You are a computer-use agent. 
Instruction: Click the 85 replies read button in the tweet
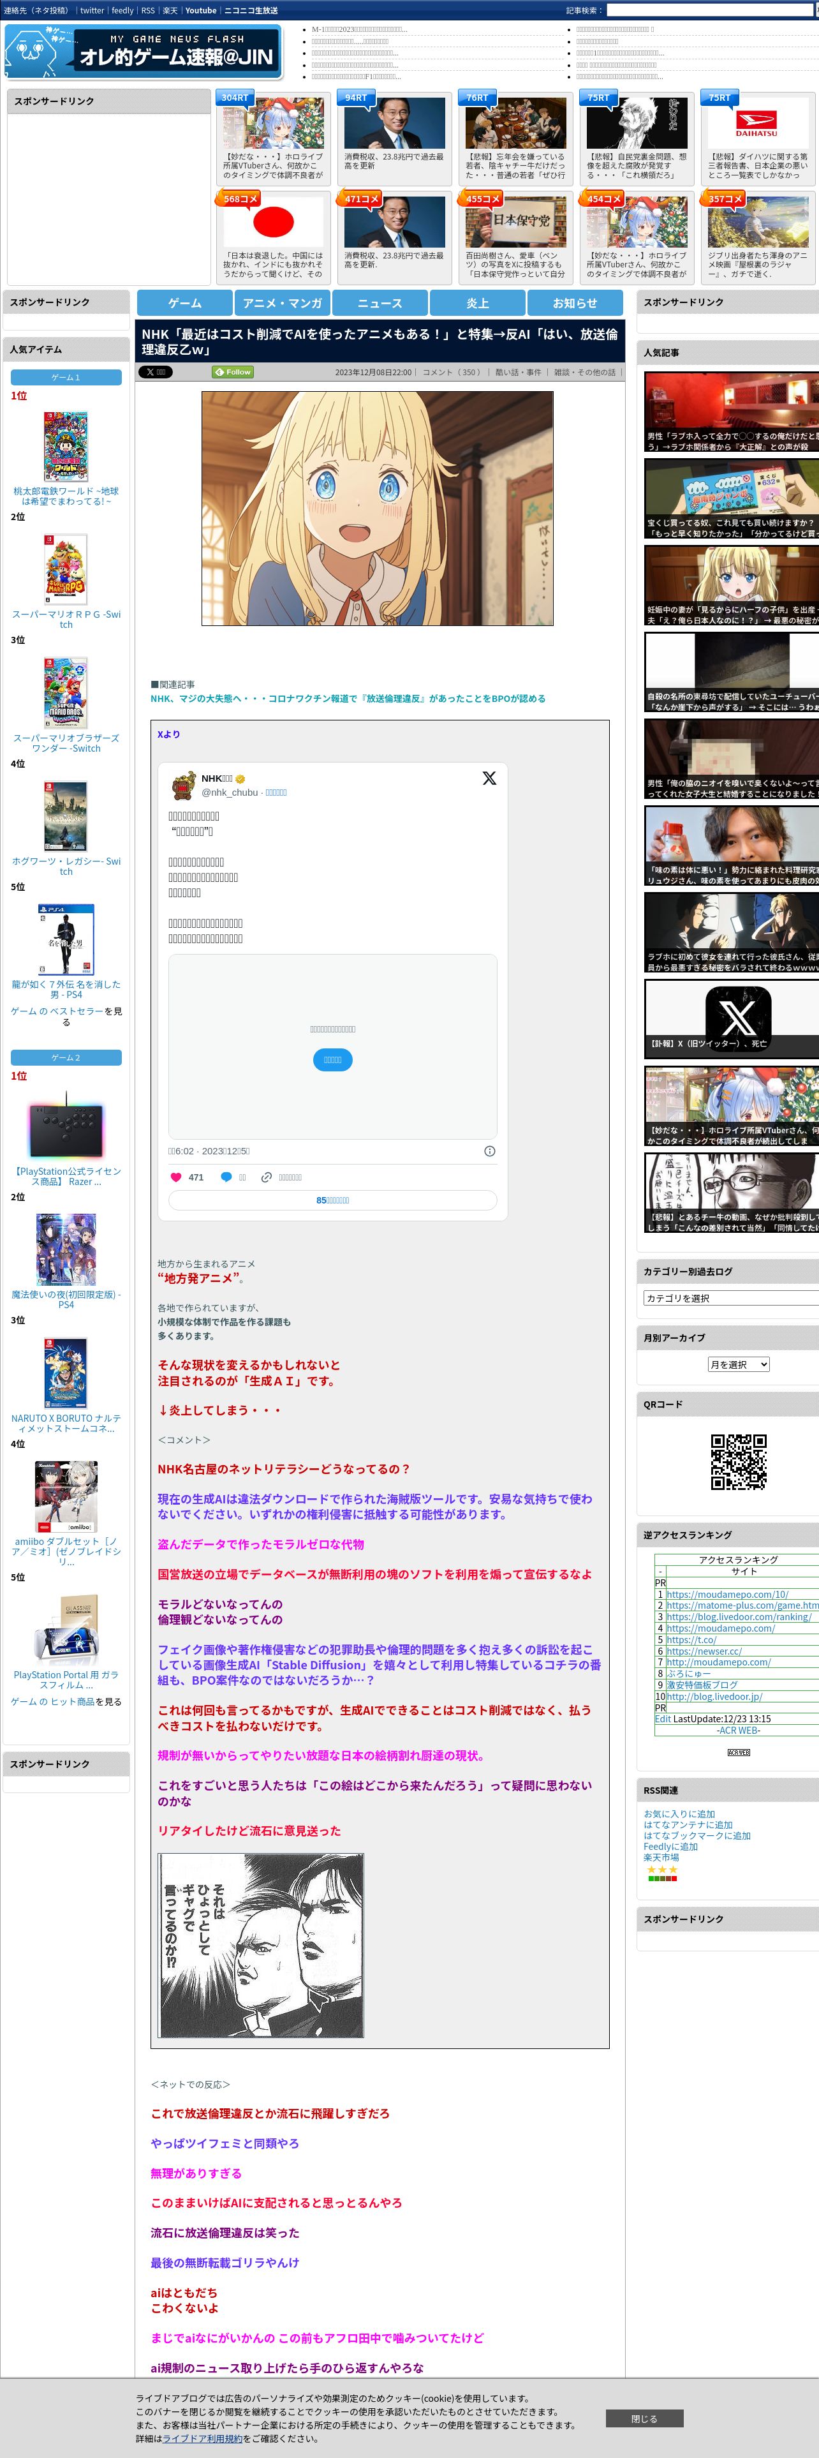[333, 1200]
